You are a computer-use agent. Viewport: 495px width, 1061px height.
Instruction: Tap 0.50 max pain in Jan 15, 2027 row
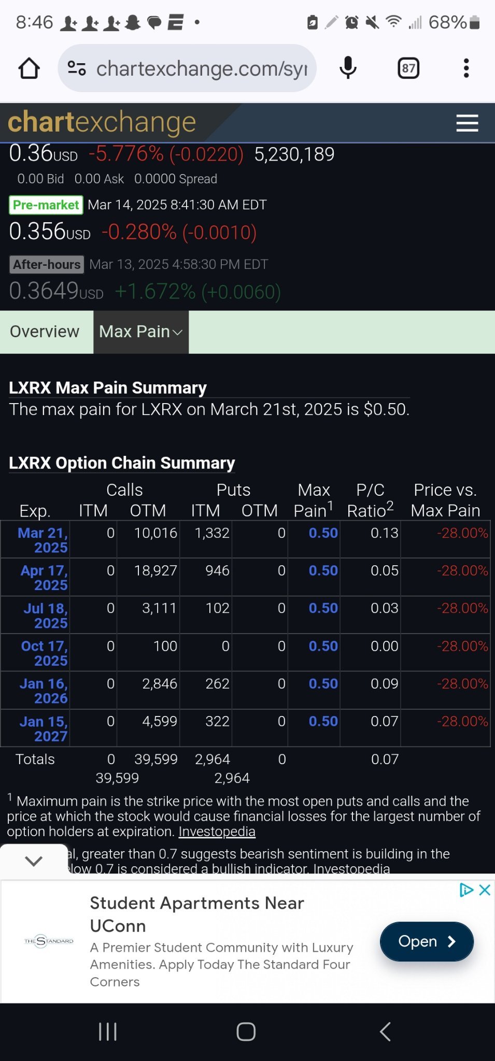(323, 722)
